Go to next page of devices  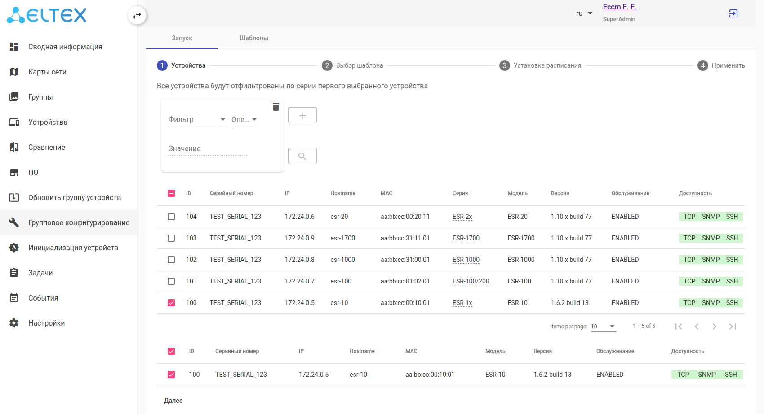714,327
